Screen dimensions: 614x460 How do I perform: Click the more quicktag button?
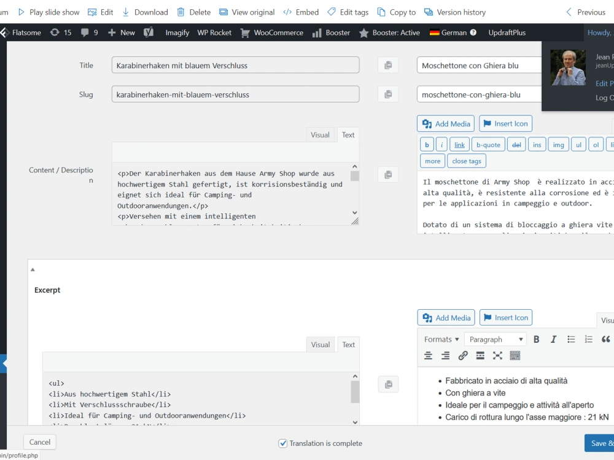(432, 161)
